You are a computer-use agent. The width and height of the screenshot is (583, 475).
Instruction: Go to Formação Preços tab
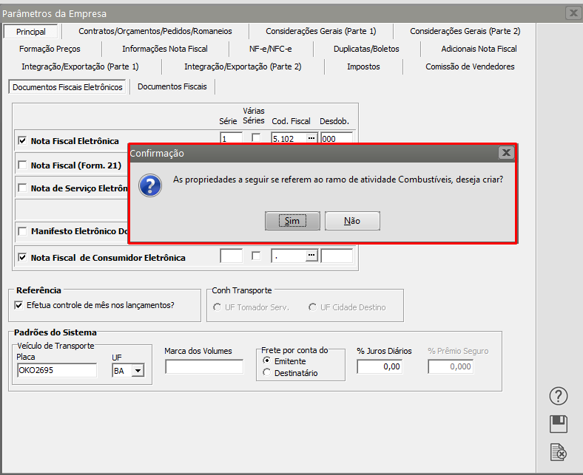click(x=50, y=49)
